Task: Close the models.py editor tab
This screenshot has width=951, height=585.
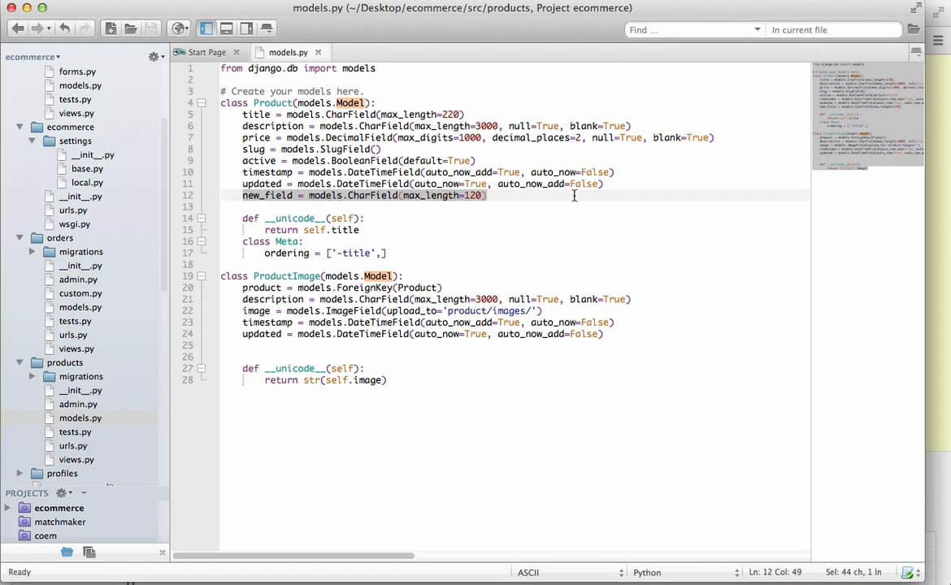Action: click(x=318, y=52)
